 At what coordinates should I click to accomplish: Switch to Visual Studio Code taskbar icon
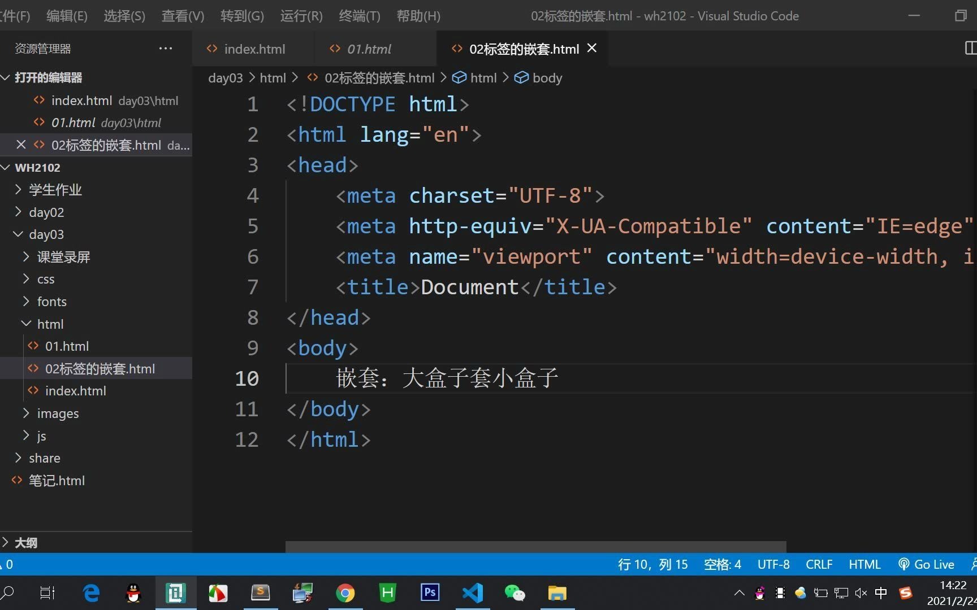pyautogui.click(x=473, y=593)
